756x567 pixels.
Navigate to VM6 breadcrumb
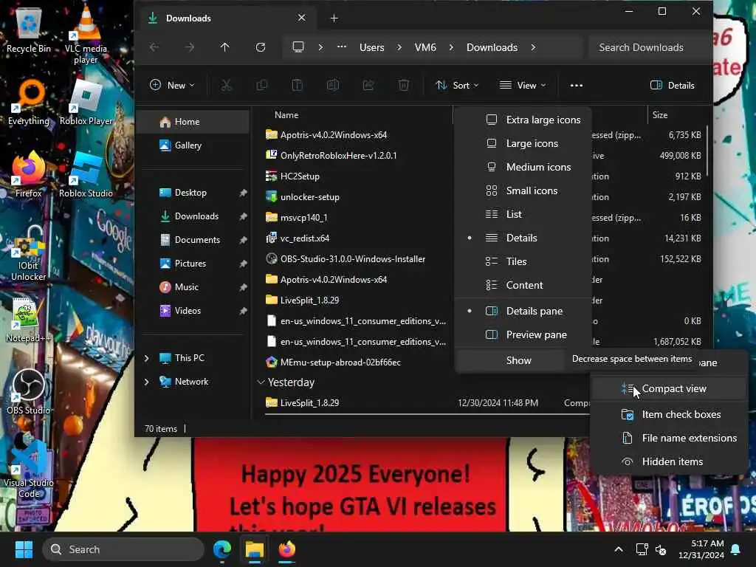[425, 47]
